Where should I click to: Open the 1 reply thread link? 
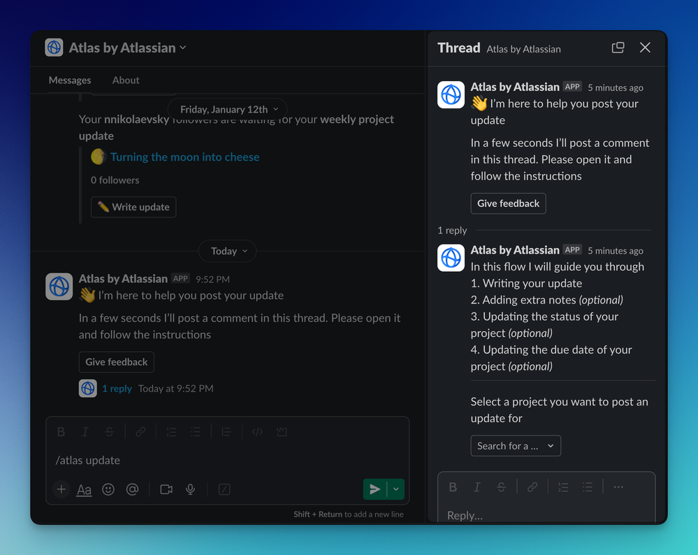coord(117,389)
